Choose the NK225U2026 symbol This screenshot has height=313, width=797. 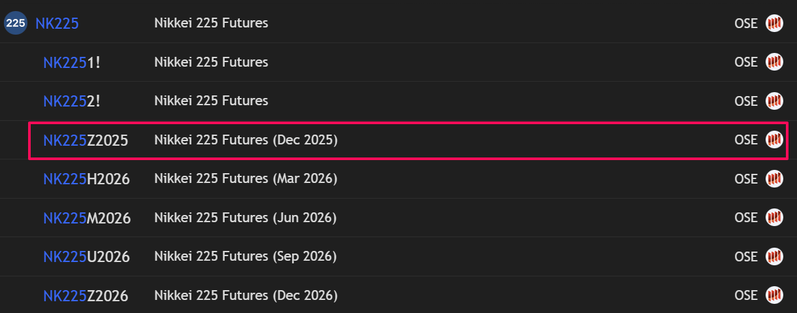[86, 257]
